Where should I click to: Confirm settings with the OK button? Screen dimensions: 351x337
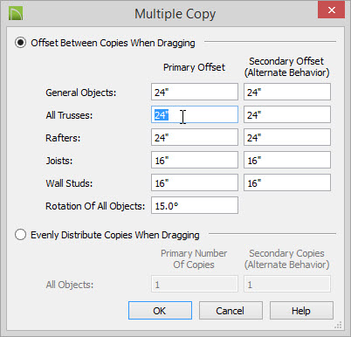click(x=160, y=311)
